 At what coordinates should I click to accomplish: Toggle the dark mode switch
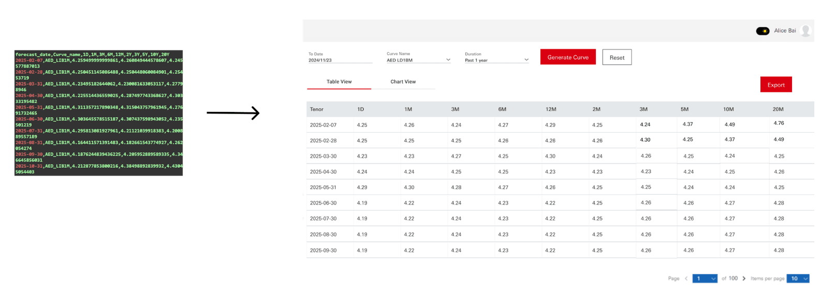[x=762, y=31]
